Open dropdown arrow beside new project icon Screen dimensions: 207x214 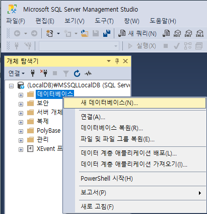click(x=58, y=33)
